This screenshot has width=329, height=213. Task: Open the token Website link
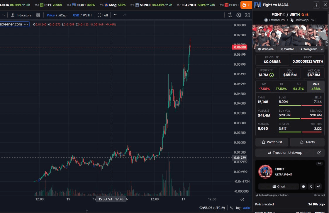(x=266, y=49)
